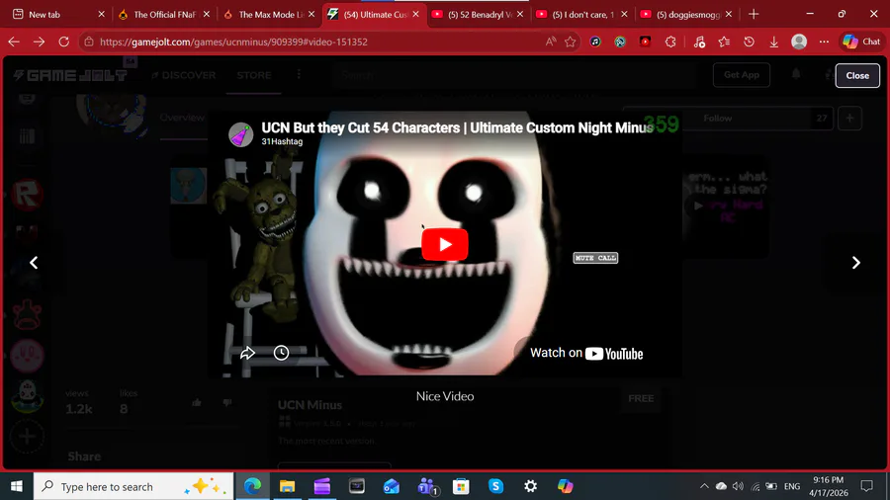Screen dimensions: 890x500
Task: Open browser History icon
Action: coord(749,42)
